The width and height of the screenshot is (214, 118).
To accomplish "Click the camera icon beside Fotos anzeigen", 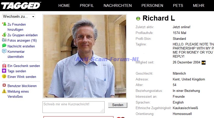I will [4, 40].
